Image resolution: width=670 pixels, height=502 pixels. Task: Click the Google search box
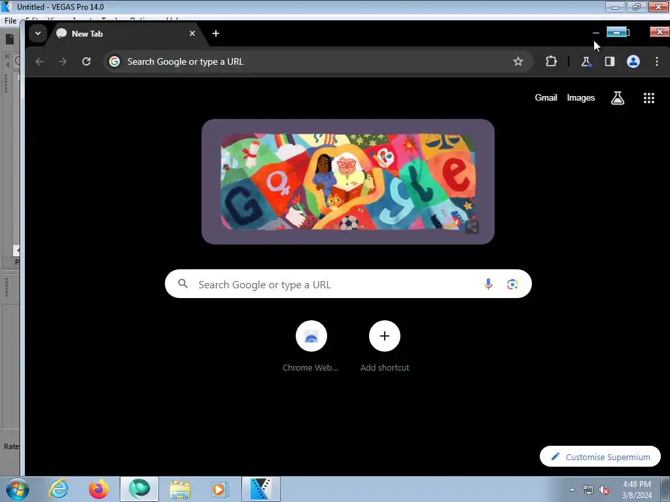[348, 284]
